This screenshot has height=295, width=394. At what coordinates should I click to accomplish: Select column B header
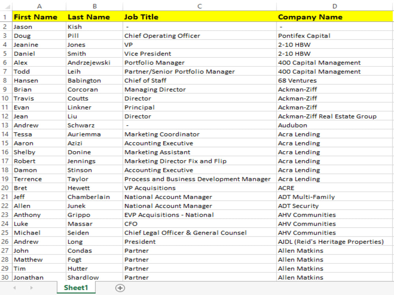coord(95,6)
